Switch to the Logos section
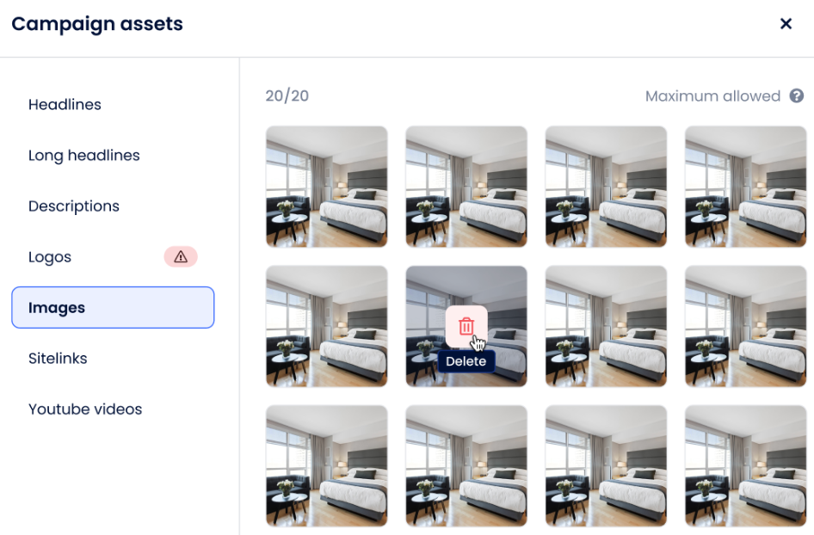This screenshot has height=535, width=814. click(x=50, y=257)
